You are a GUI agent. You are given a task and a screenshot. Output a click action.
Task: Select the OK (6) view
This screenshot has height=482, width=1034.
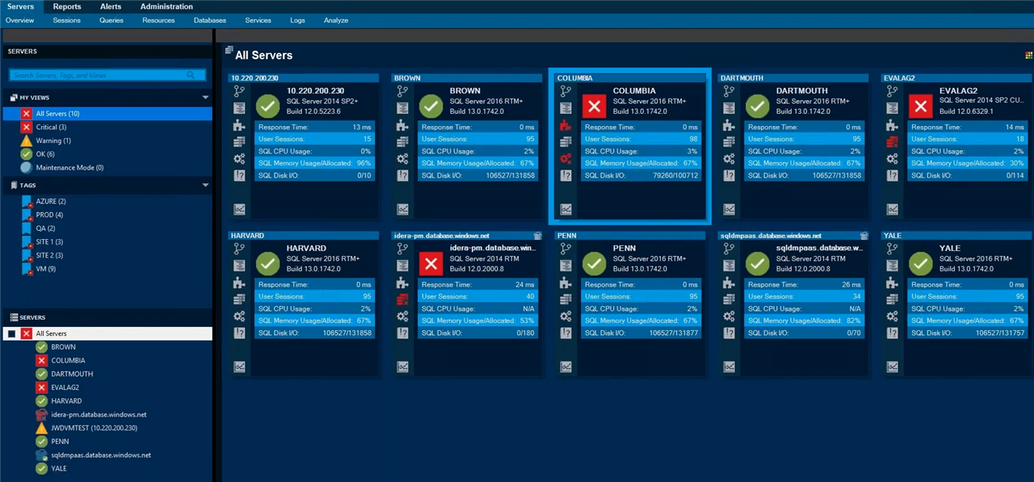[107, 154]
